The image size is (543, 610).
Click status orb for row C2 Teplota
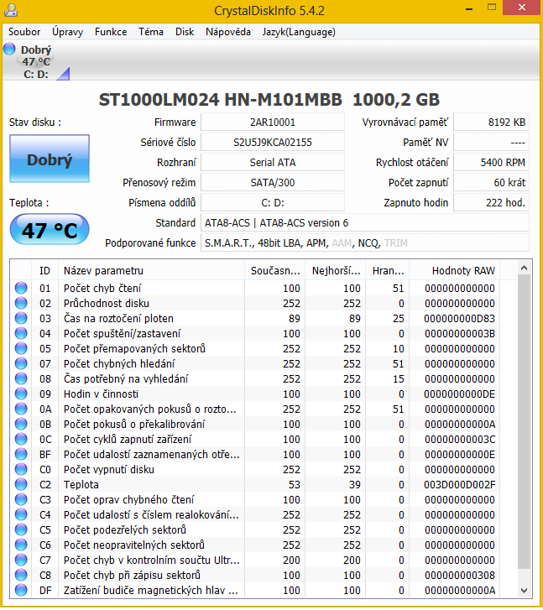click(21, 485)
